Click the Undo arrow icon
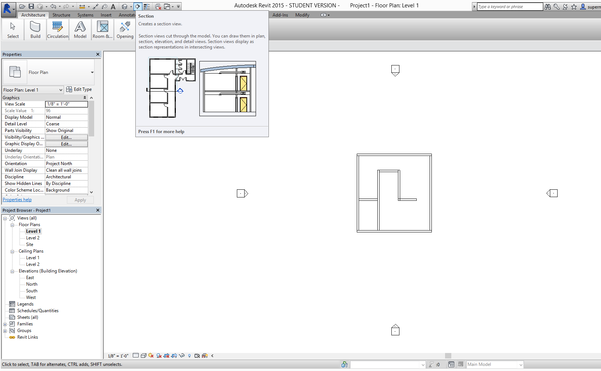This screenshot has height=371, width=601. point(53,7)
